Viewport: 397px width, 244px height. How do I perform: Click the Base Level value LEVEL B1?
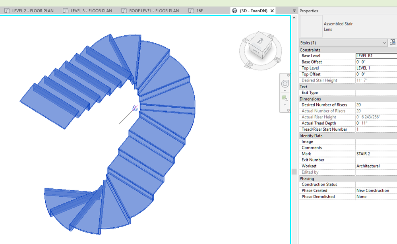point(376,56)
